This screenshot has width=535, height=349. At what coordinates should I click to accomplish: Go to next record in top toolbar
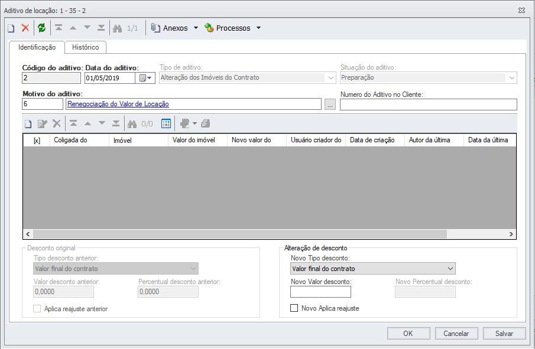pos(87,28)
